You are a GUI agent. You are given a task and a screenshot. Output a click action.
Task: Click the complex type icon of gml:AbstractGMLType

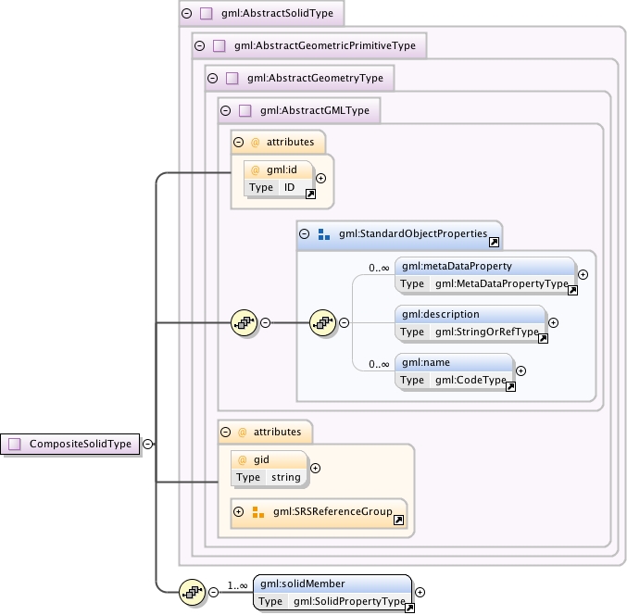click(245, 110)
